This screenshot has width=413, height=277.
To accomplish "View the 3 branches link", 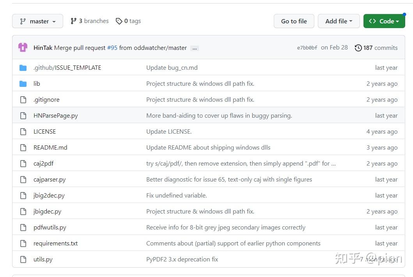I will point(90,21).
